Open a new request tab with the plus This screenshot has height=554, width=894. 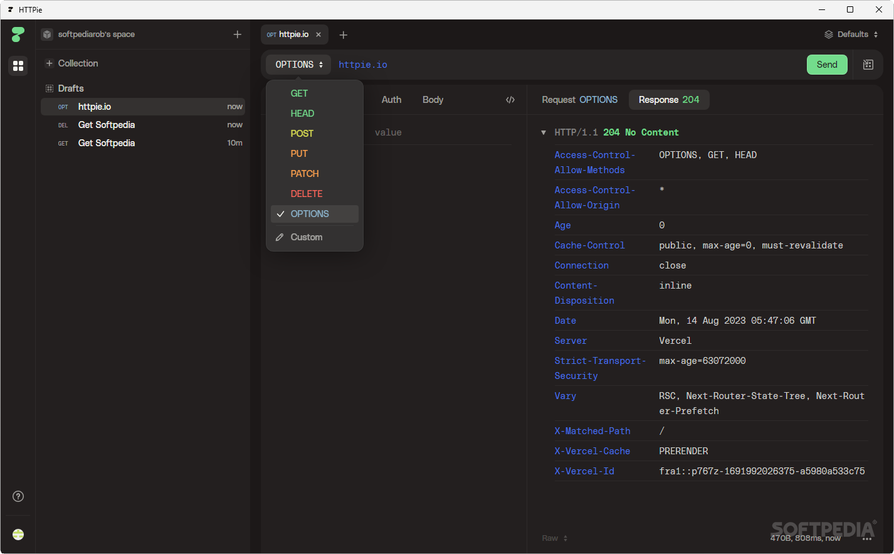click(343, 35)
